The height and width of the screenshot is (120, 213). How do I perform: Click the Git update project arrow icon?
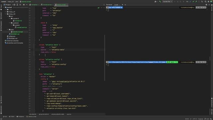click(190, 1)
